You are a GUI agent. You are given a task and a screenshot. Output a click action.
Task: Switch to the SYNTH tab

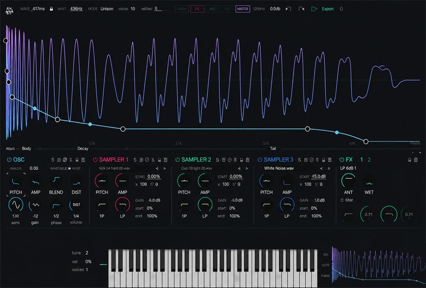[182, 9]
